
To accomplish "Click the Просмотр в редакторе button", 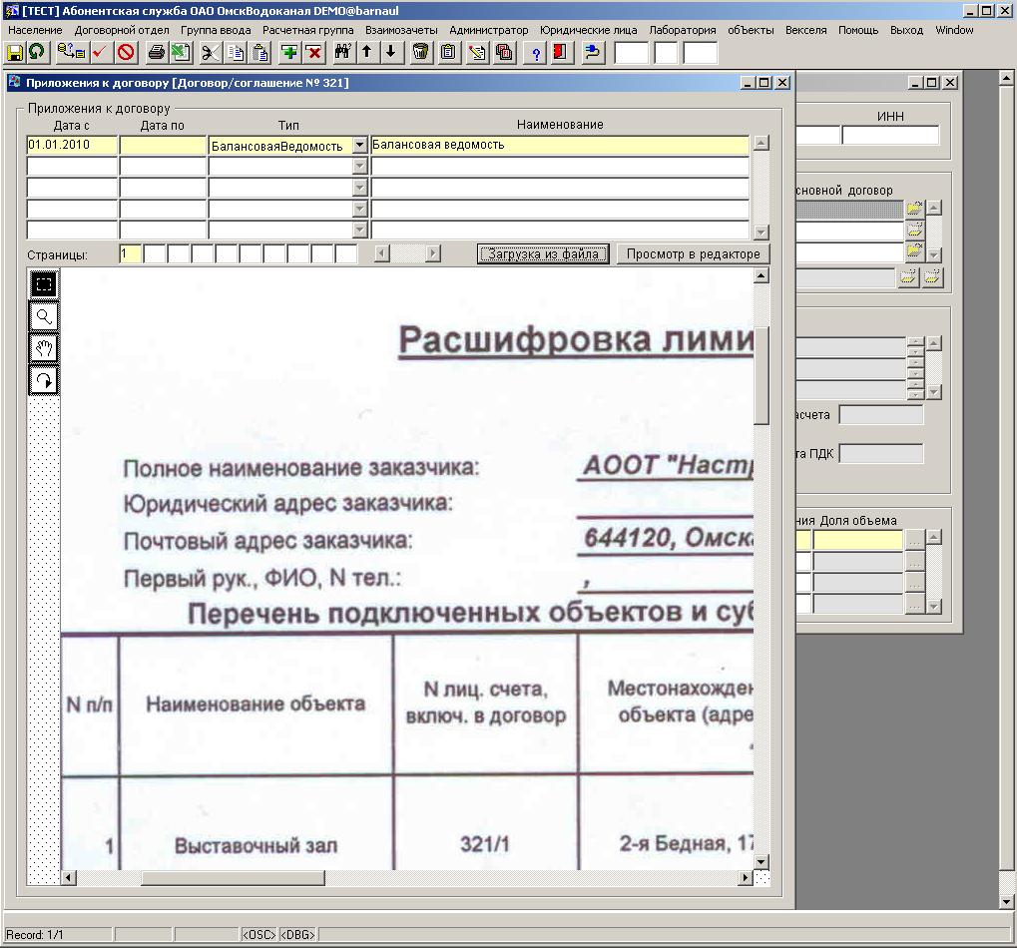I will pos(693,254).
